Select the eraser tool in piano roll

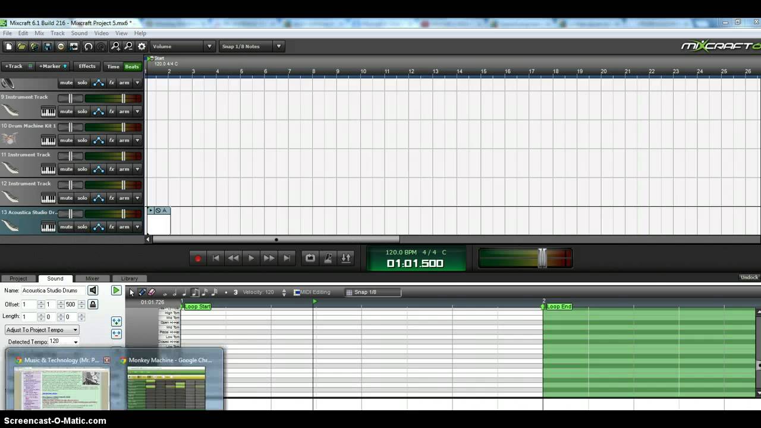pos(152,292)
